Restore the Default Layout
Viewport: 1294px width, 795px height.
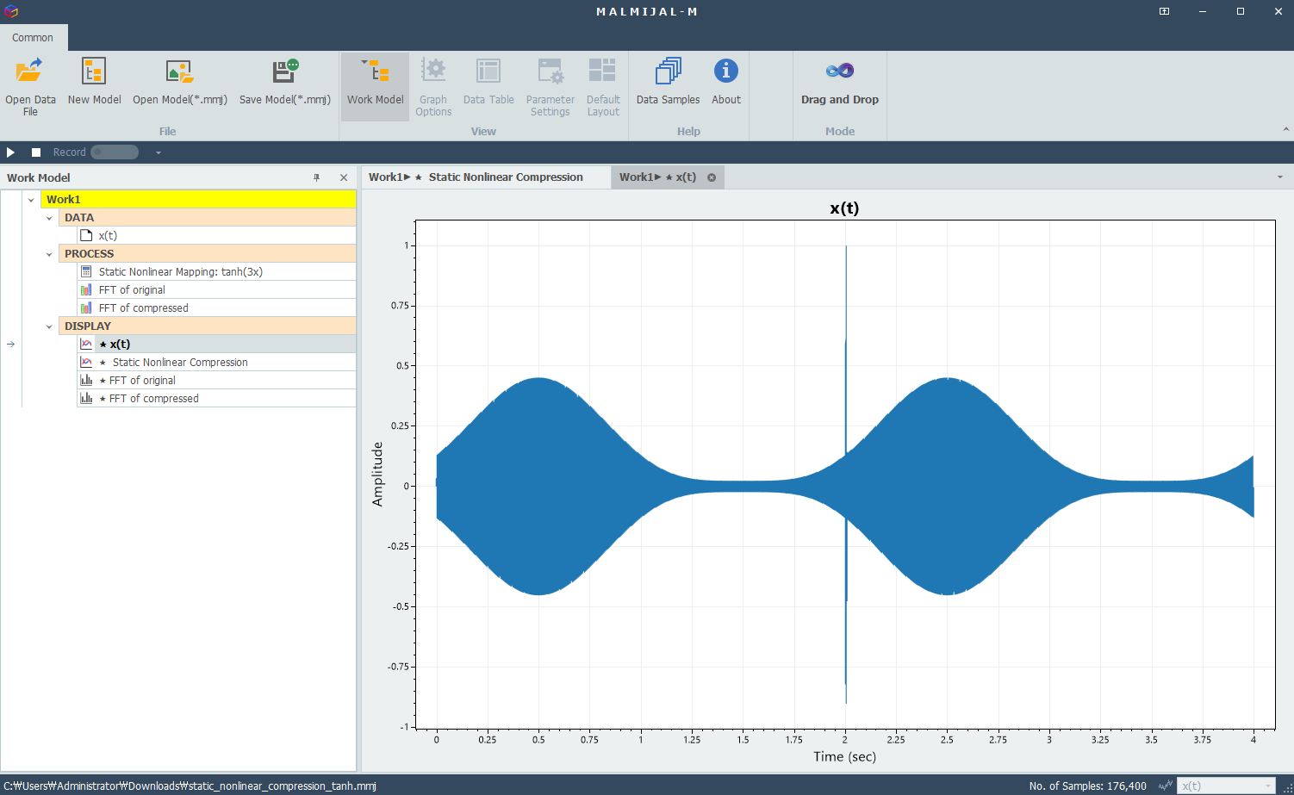click(x=603, y=86)
